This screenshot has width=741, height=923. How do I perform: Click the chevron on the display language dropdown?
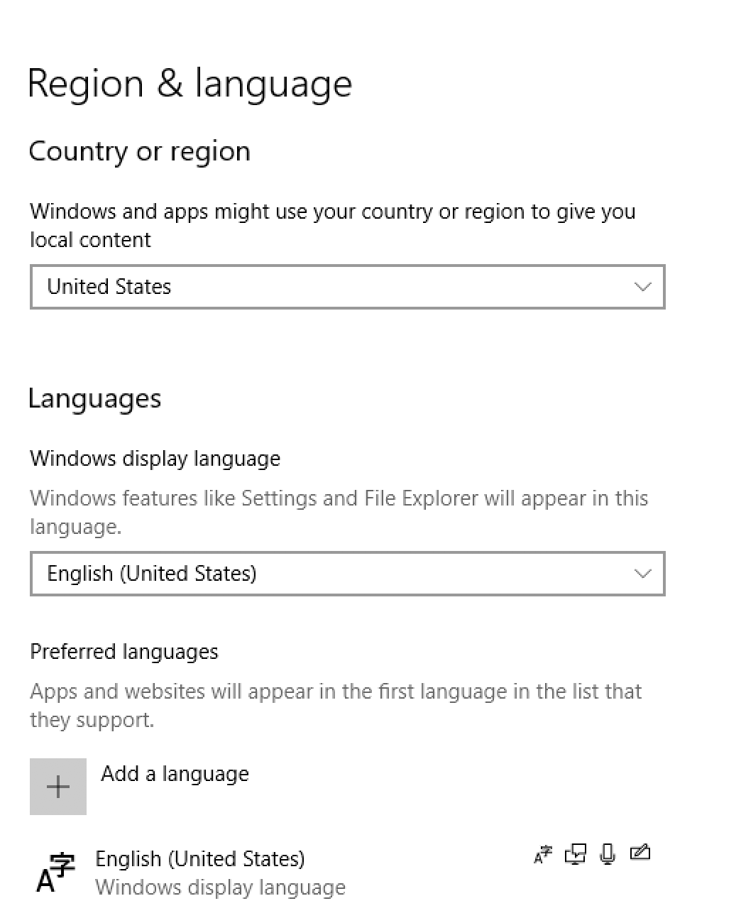643,574
